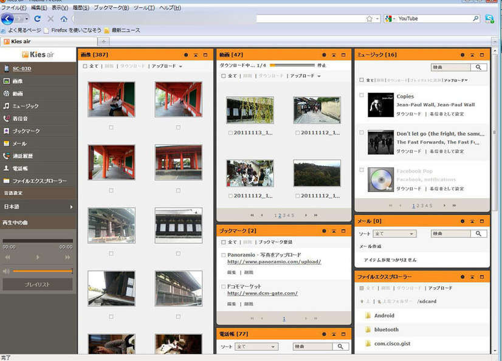Open the panoramio.com/upload link
The image size is (502, 361).
click(x=274, y=262)
